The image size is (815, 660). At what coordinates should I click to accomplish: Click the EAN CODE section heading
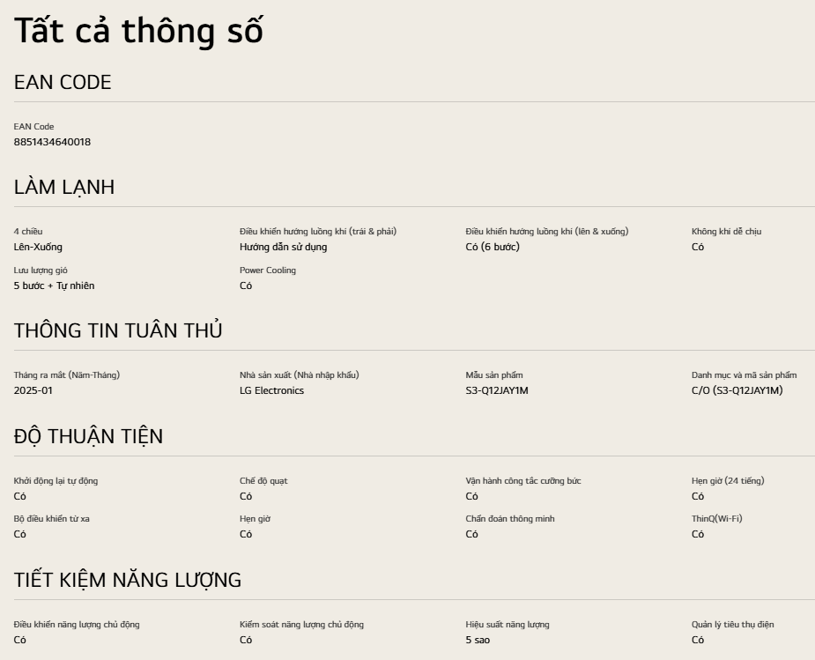[63, 83]
